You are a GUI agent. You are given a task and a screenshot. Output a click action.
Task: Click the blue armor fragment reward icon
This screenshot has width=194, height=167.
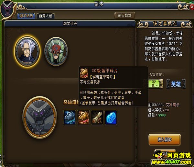pyautogui.click(x=70, y=117)
